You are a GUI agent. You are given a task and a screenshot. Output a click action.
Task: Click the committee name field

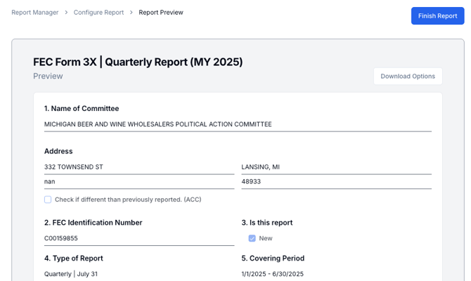click(238, 124)
